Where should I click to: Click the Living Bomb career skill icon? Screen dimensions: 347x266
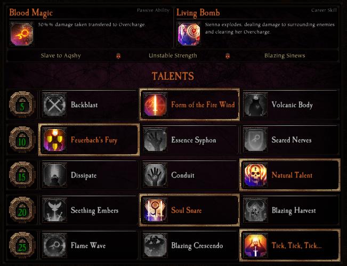pyautogui.click(x=189, y=34)
